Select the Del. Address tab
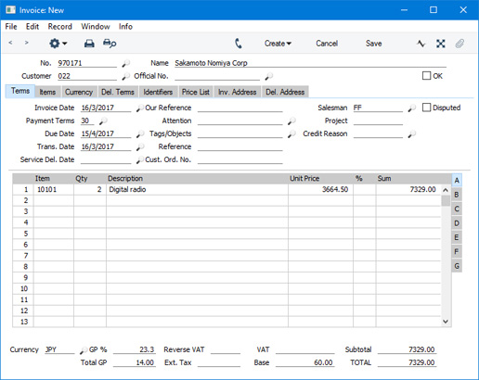This screenshot has width=479, height=380. click(285, 92)
